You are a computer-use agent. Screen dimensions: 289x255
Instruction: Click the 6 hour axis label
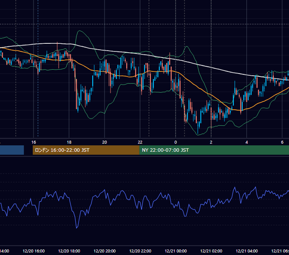coord(282,142)
